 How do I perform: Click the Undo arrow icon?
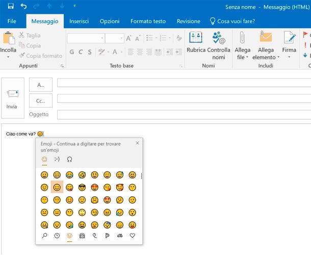[x=24, y=7]
